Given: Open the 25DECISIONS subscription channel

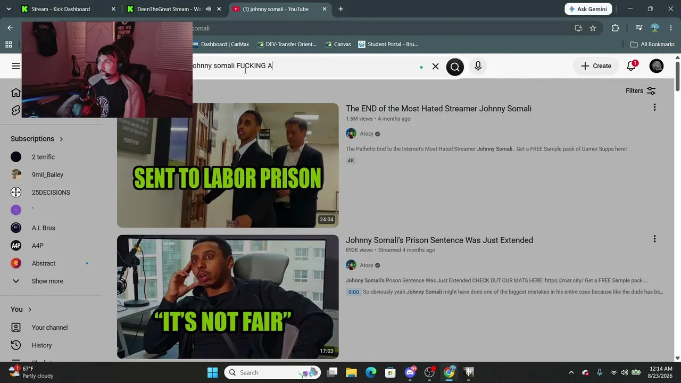Looking at the screenshot, I should [51, 193].
